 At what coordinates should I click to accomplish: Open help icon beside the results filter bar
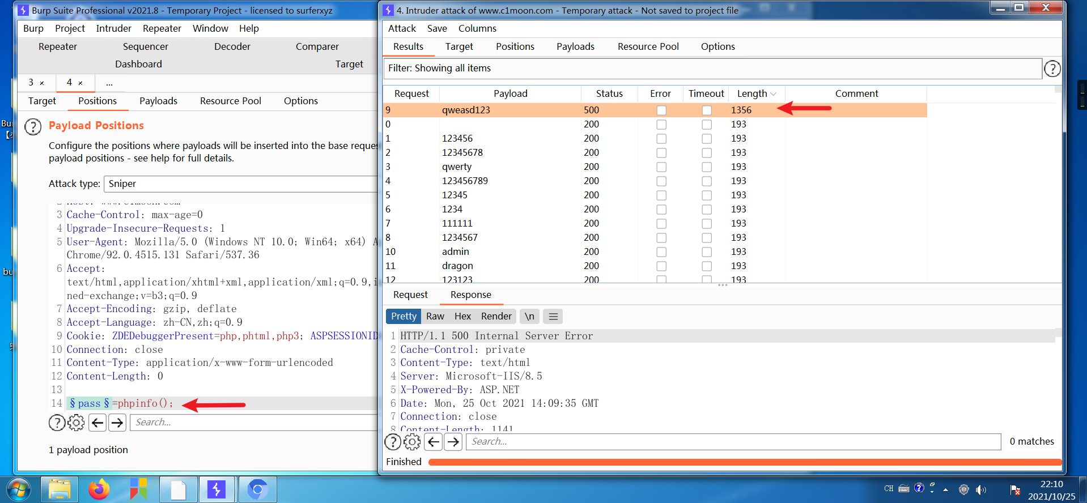[1052, 69]
